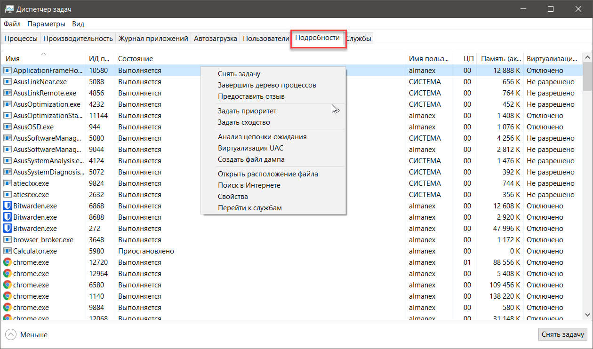Click the Calculator.exe process icon
Screen dimensions: 593x349
click(x=7, y=251)
